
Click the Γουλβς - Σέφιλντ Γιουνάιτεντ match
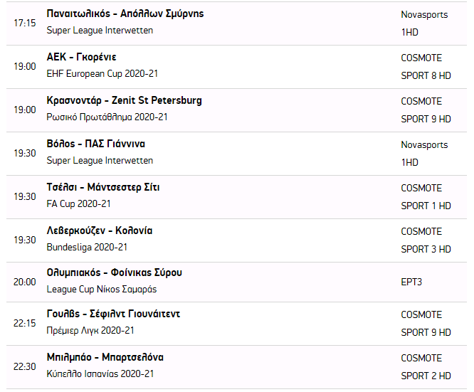tap(113, 314)
